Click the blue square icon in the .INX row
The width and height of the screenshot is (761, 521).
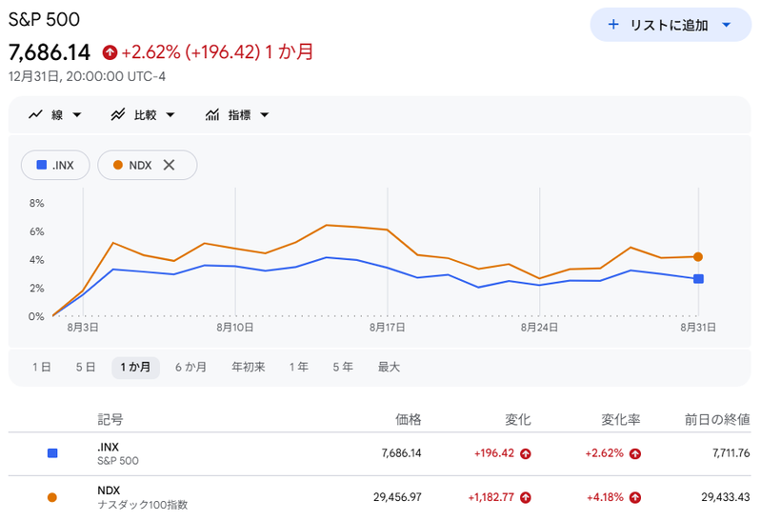tap(52, 453)
